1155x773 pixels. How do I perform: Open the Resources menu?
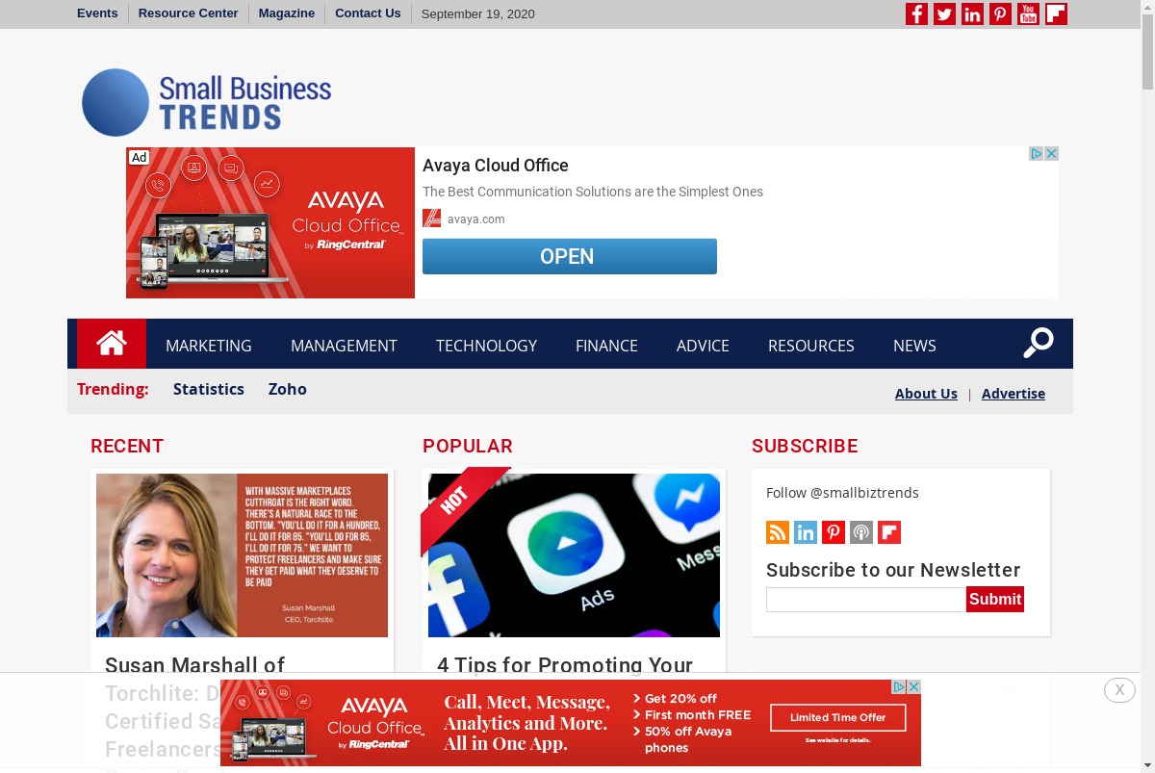811,346
